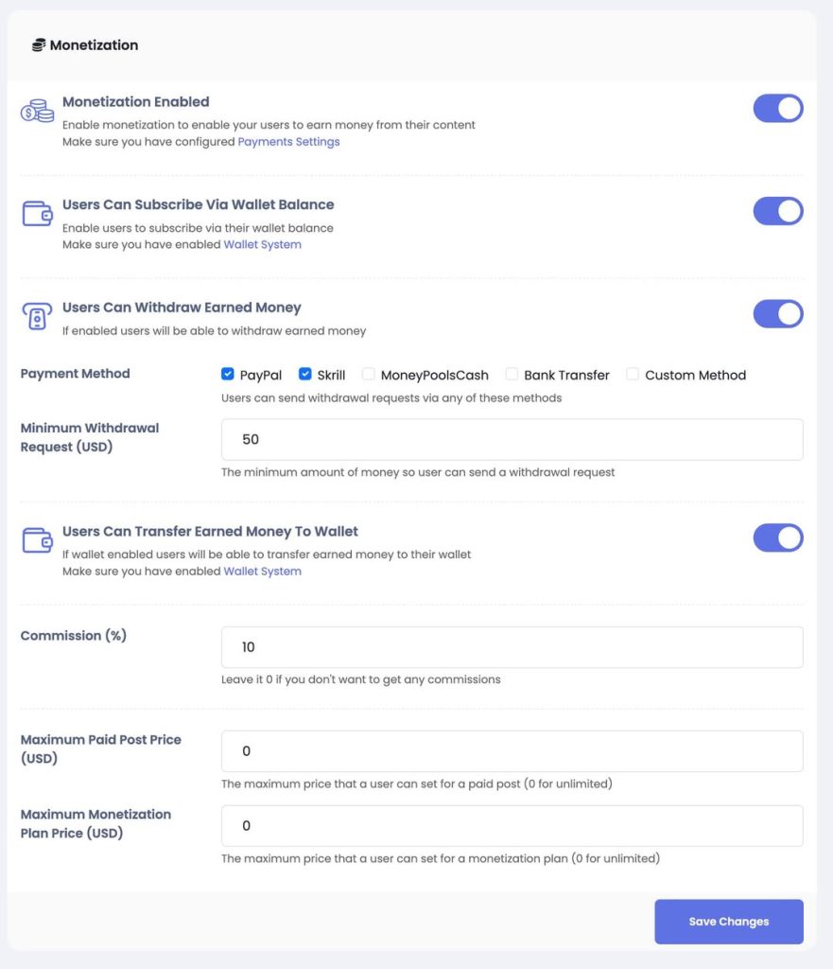Image resolution: width=833 pixels, height=969 pixels.
Task: Enable the MoneyPoolsCash checkbox
Action: (x=369, y=374)
